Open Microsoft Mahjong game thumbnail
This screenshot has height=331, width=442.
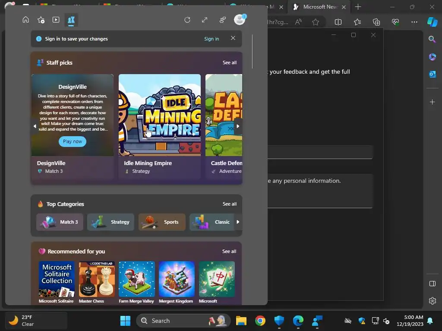(217, 279)
